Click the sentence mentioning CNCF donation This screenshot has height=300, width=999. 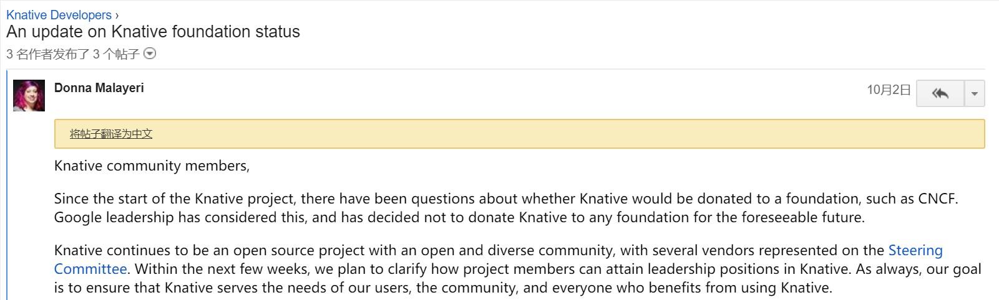506,199
